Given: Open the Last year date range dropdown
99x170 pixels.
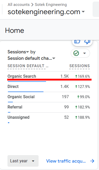Looking at the screenshot, I should point(23,161).
